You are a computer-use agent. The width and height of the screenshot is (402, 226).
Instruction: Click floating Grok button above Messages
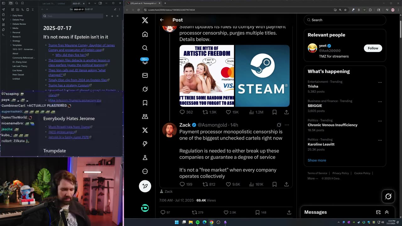(x=388, y=196)
